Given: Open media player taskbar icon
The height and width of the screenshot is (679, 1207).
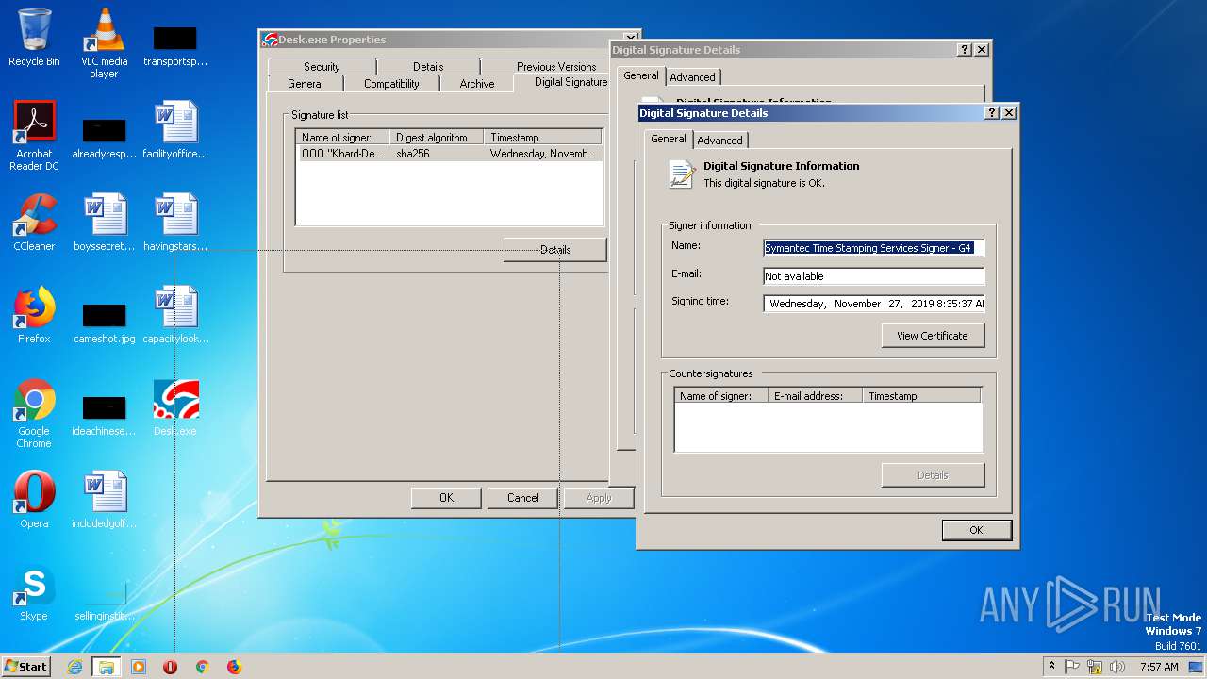Looking at the screenshot, I should (x=139, y=667).
